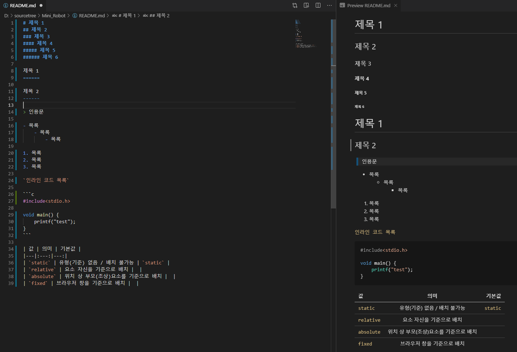Click the 'fixed' cell in preview table
The width and height of the screenshot is (517, 352).
click(x=365, y=344)
